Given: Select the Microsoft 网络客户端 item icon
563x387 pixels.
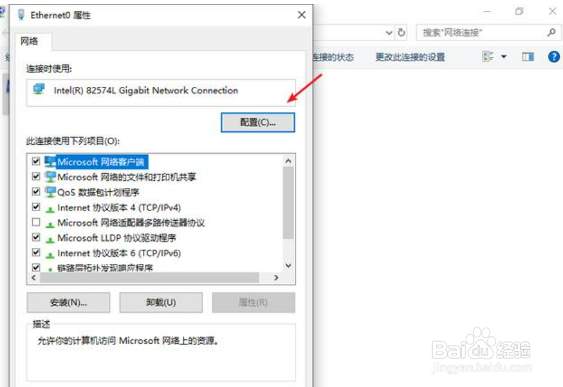Looking at the screenshot, I should 50,162.
